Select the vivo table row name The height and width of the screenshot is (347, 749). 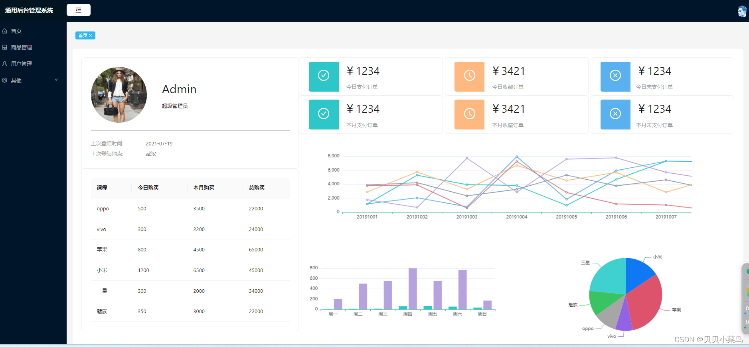coord(101,229)
